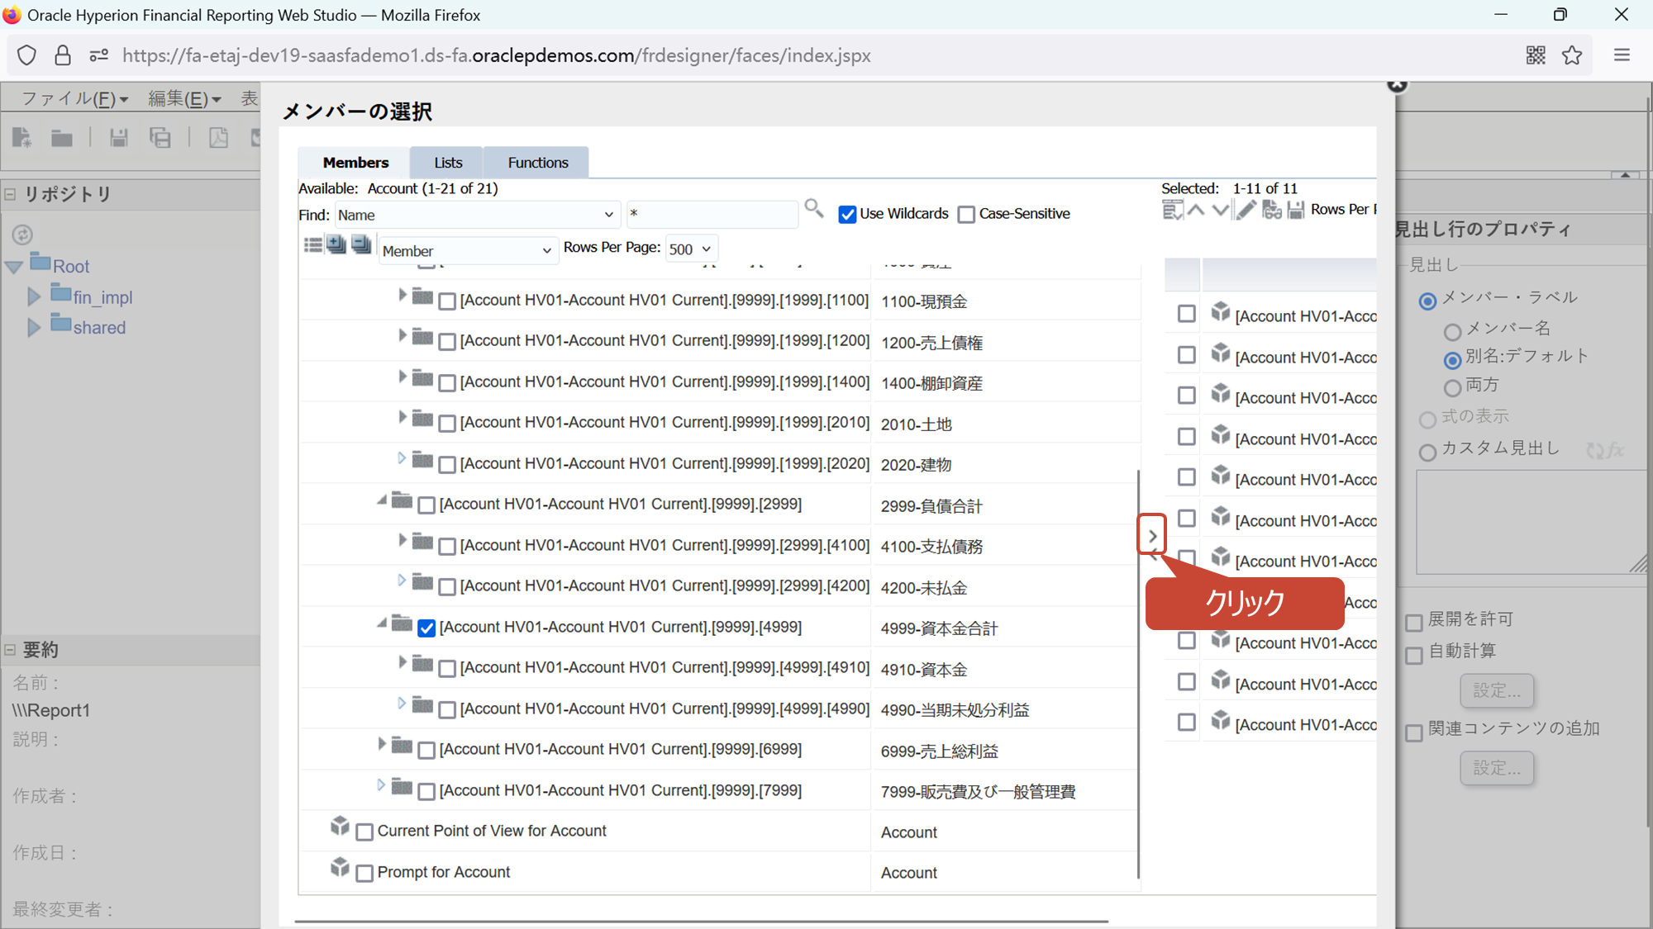Screen dimensions: 1653x929
Task: Click the pencil edit icon in Selected toolbar
Action: tap(1246, 210)
